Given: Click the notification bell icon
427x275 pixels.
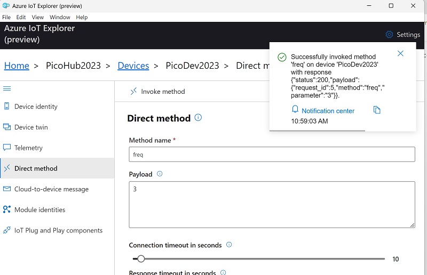Looking at the screenshot, I should tap(295, 109).
